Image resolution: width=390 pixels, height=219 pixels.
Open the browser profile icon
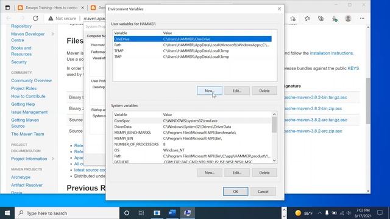click(x=348, y=18)
